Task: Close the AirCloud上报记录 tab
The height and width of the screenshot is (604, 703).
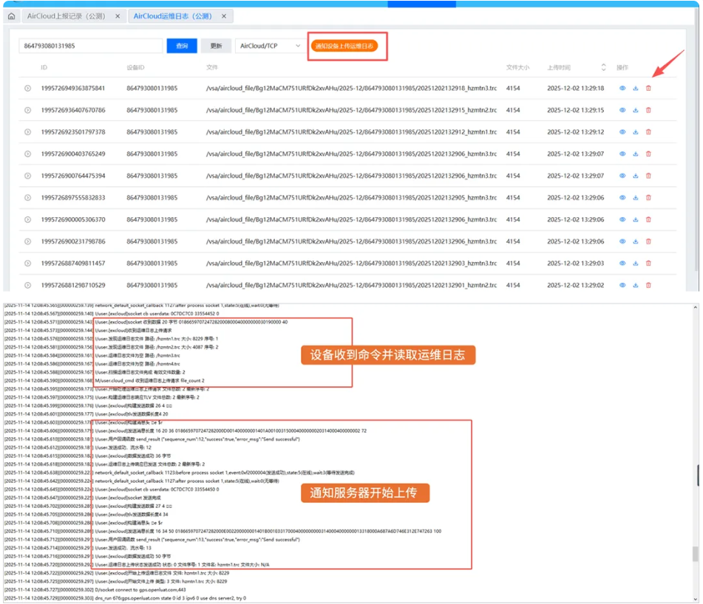Action: [x=118, y=16]
